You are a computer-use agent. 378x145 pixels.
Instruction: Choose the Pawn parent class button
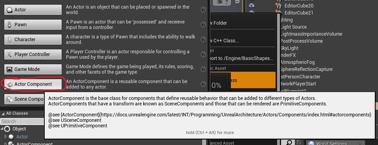click(33, 25)
